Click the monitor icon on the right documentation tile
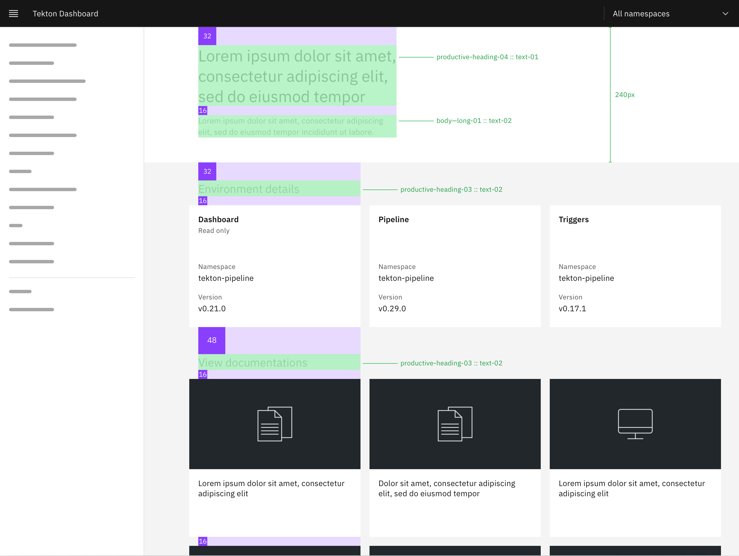This screenshot has width=739, height=556. coord(635,423)
